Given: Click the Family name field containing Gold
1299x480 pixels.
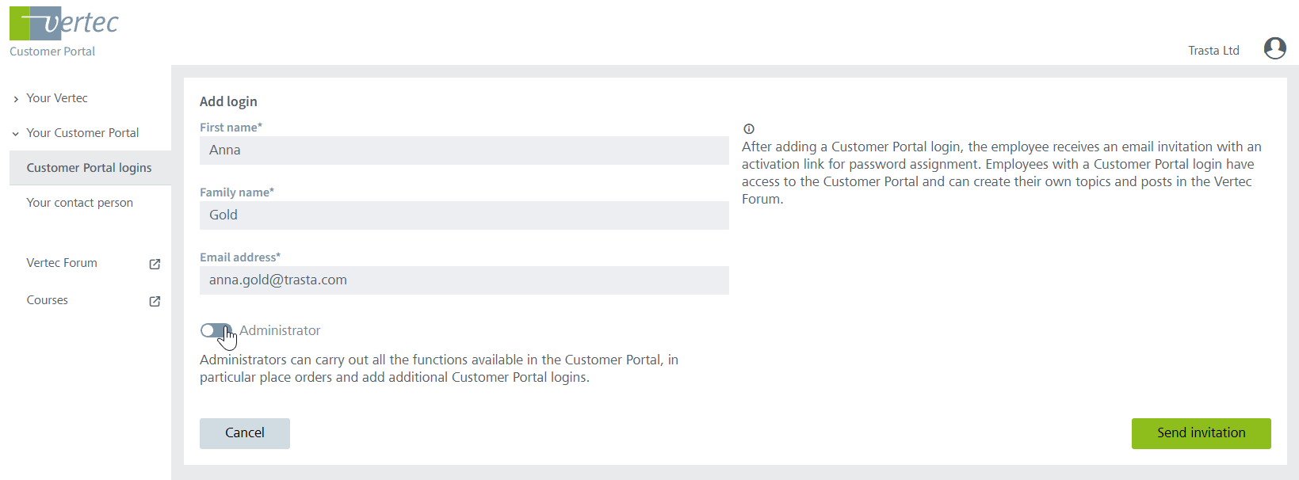Looking at the screenshot, I should (x=464, y=215).
